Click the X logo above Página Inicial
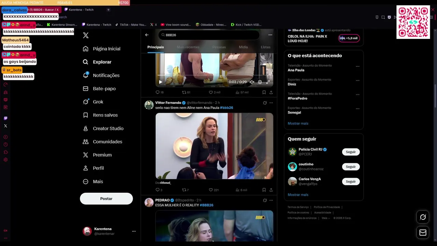 click(86, 35)
